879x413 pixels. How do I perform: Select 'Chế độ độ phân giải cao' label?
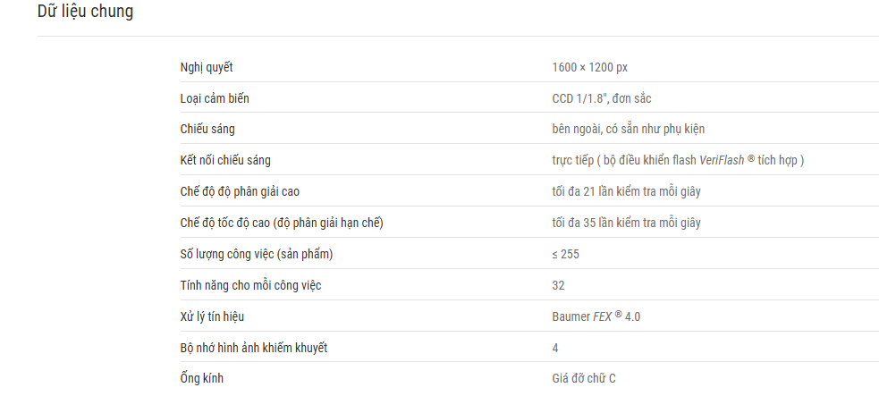(x=240, y=191)
